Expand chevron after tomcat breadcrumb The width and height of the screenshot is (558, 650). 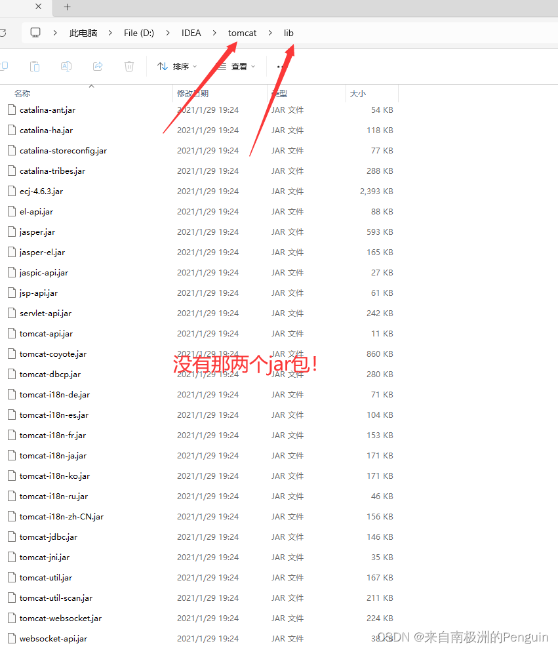click(x=270, y=33)
